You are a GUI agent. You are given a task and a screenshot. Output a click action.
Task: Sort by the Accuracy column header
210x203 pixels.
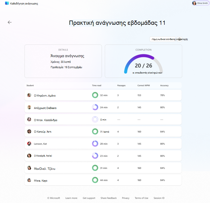164,85
